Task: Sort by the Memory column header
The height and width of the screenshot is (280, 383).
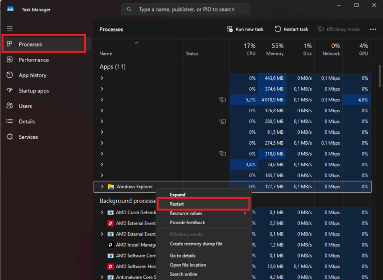Action: pyautogui.click(x=272, y=49)
